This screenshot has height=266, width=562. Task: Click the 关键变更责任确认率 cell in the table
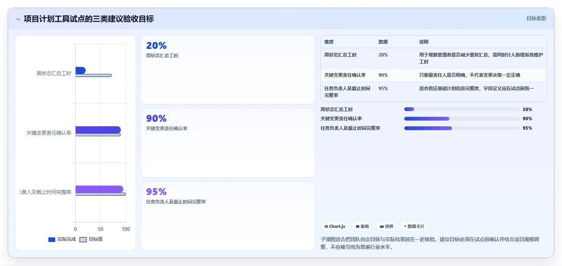click(x=345, y=75)
